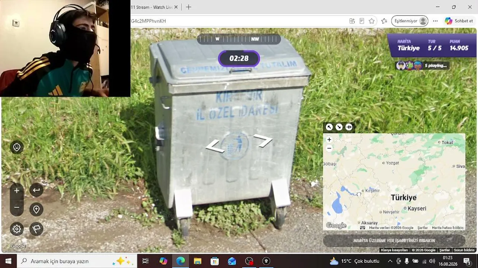Zoom out the street view with minus
This screenshot has width=478, height=268.
(x=17, y=207)
